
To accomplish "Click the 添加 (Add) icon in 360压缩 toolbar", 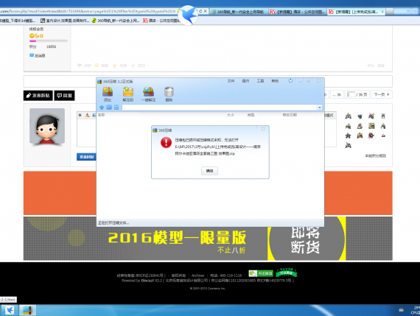I will (108, 94).
